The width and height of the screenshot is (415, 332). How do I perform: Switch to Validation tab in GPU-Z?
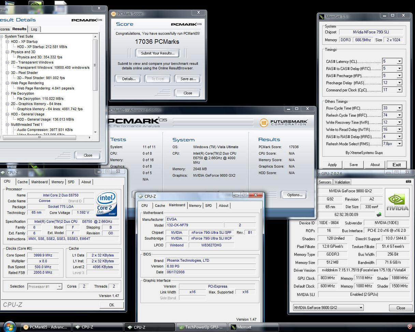coord(342,182)
